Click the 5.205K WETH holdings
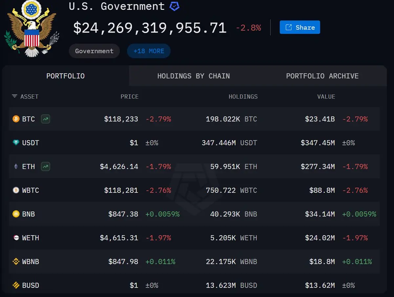Viewport: 394px width, 297px height. pos(234,238)
